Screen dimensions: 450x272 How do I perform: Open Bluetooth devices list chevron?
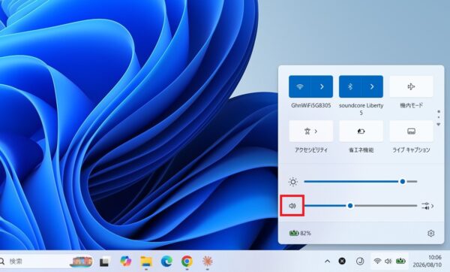(372, 86)
